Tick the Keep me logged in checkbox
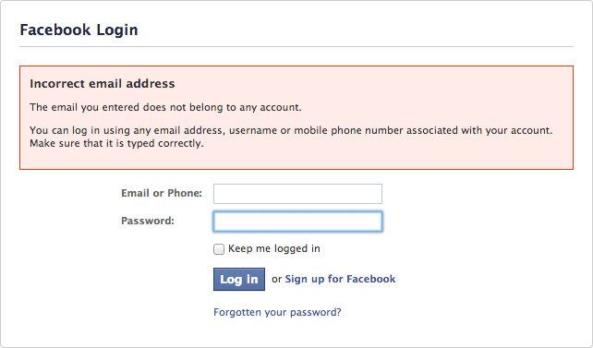Viewport: 593px width, 348px height. tap(219, 249)
